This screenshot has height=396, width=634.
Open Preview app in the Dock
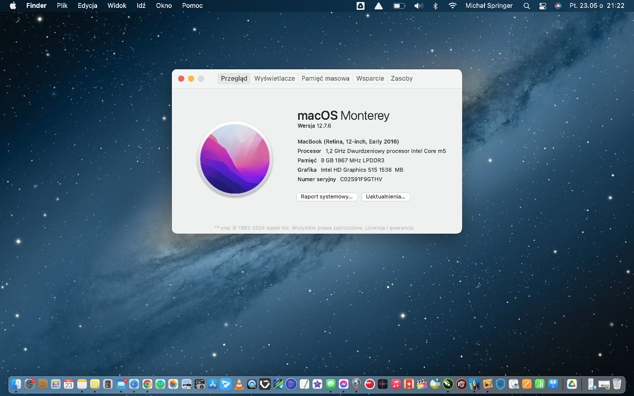tap(186, 384)
